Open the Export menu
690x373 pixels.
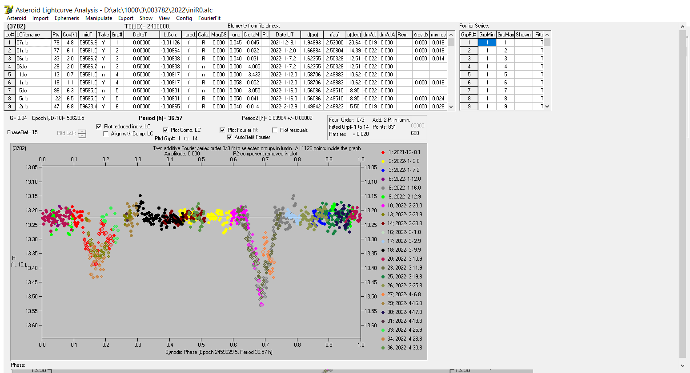[126, 18]
